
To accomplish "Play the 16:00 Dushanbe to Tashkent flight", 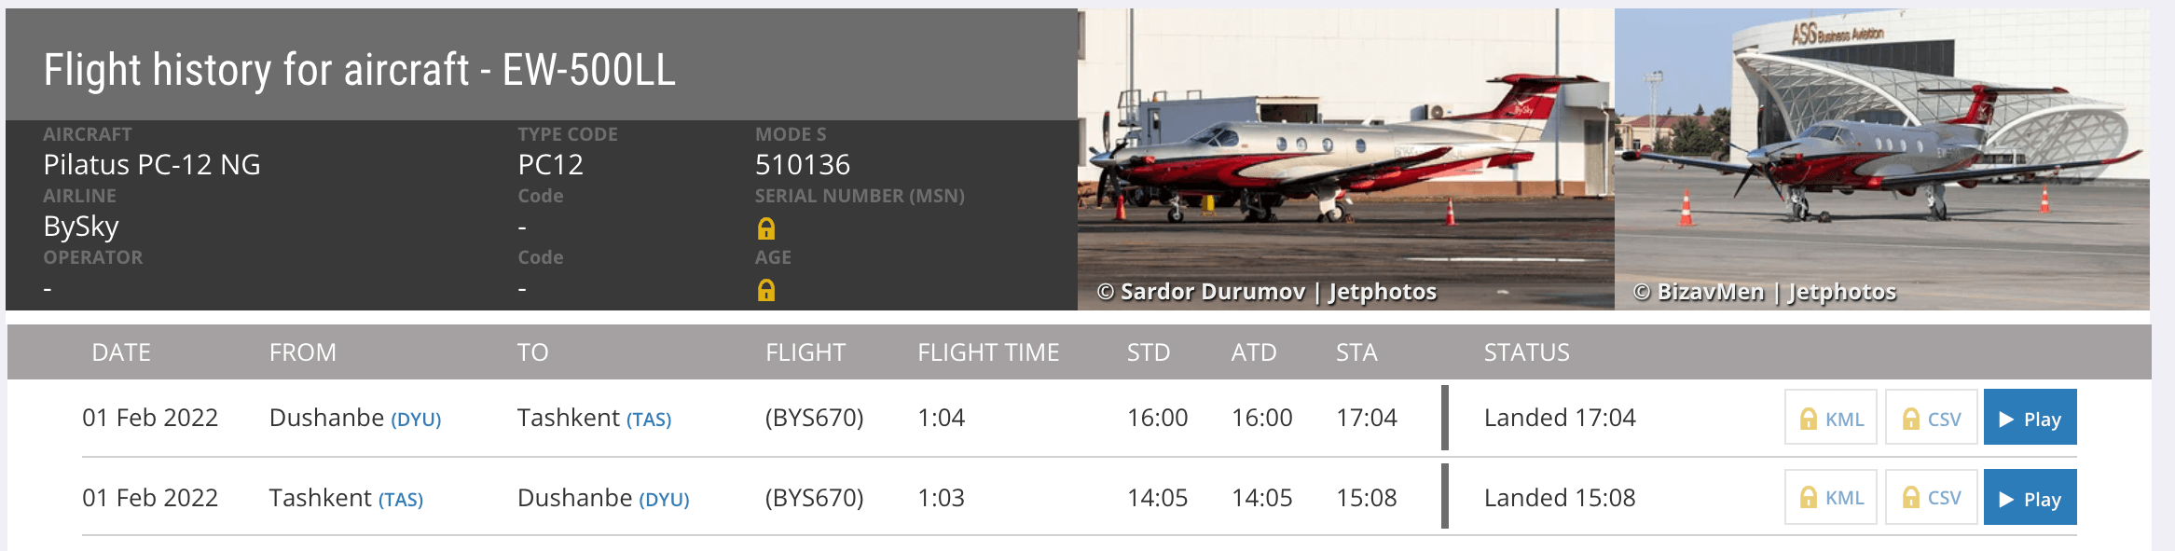I will coord(2030,419).
